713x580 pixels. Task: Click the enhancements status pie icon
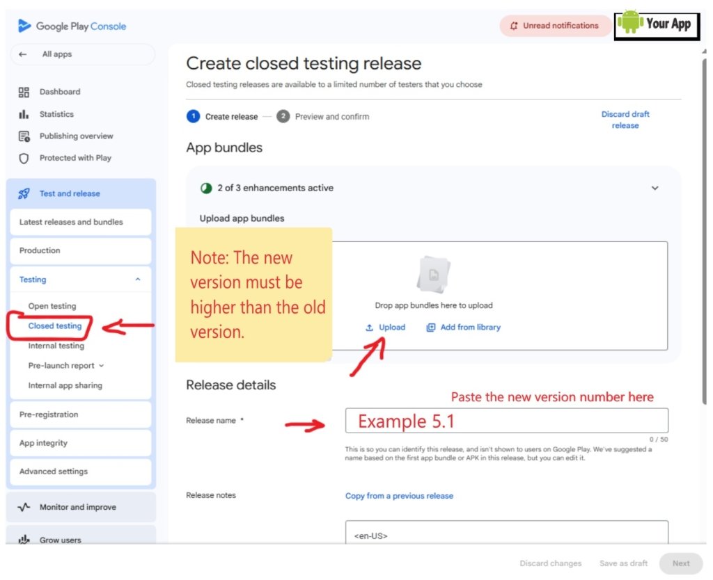[x=206, y=188]
